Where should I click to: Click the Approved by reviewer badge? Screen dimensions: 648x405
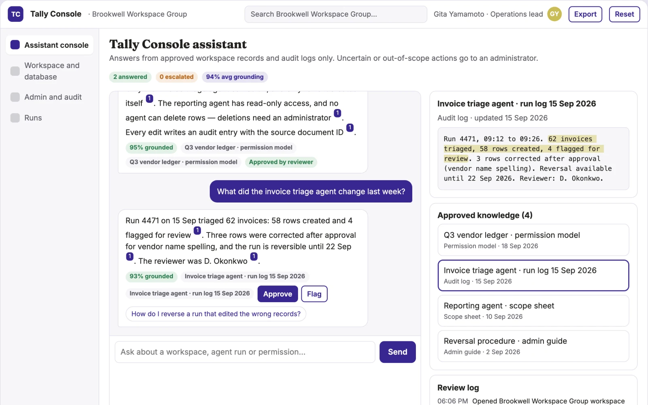[281, 162]
